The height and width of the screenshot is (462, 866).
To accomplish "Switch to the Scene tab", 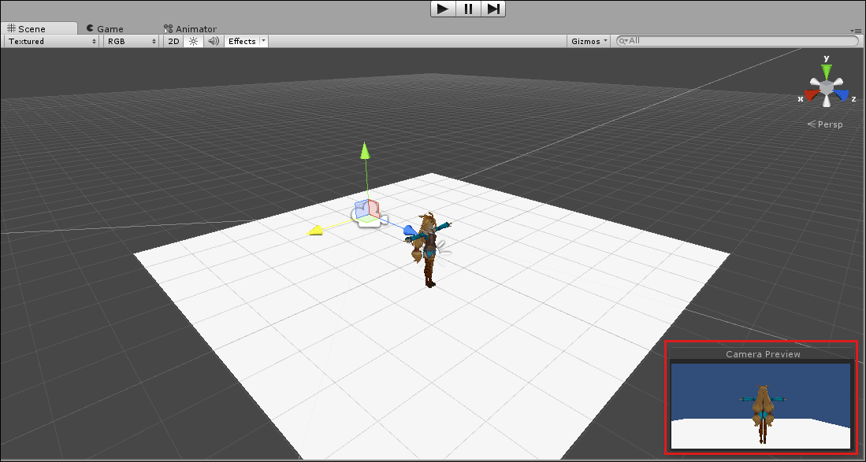I will [x=39, y=28].
